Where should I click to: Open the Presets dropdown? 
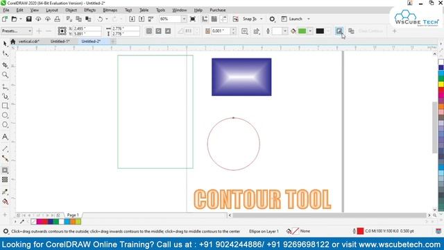point(17,31)
